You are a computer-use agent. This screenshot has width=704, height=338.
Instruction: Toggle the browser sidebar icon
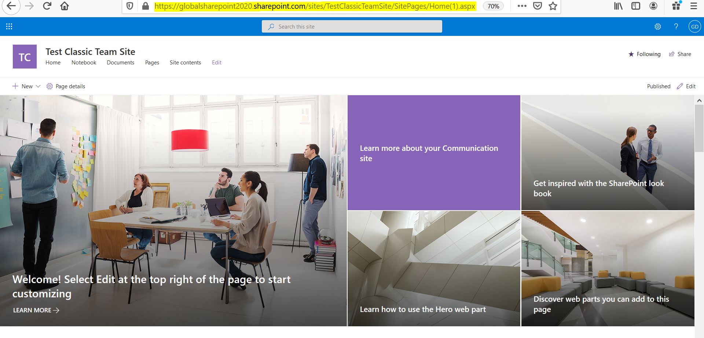(636, 6)
